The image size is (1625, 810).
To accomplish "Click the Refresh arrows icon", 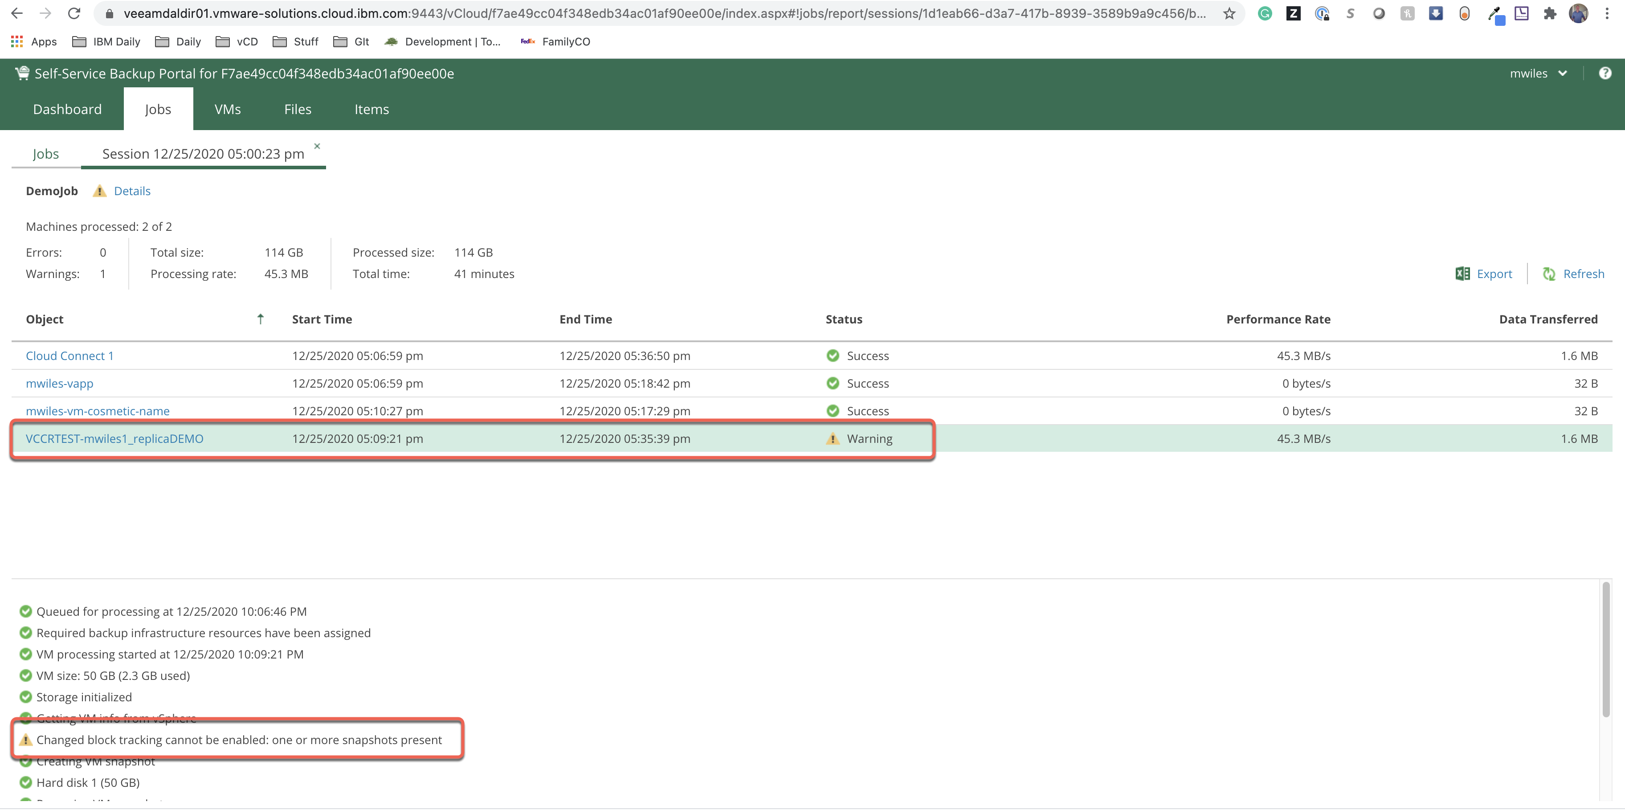I will (x=1549, y=273).
